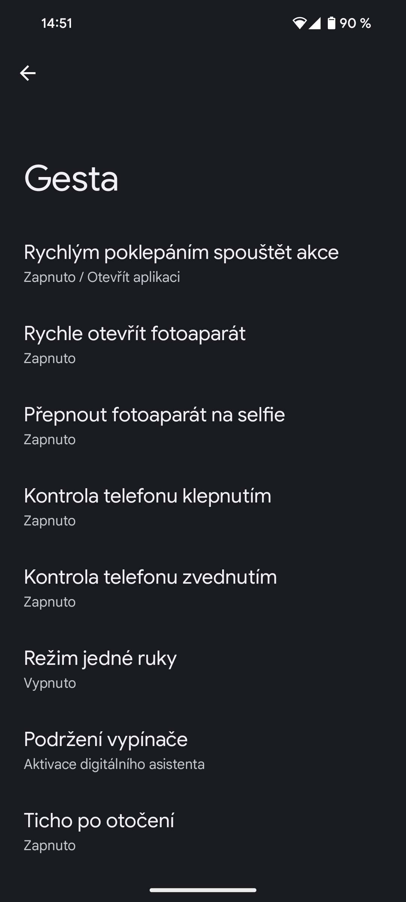Tap the Wi-Fi status icon
This screenshot has height=902, width=406.
point(300,23)
